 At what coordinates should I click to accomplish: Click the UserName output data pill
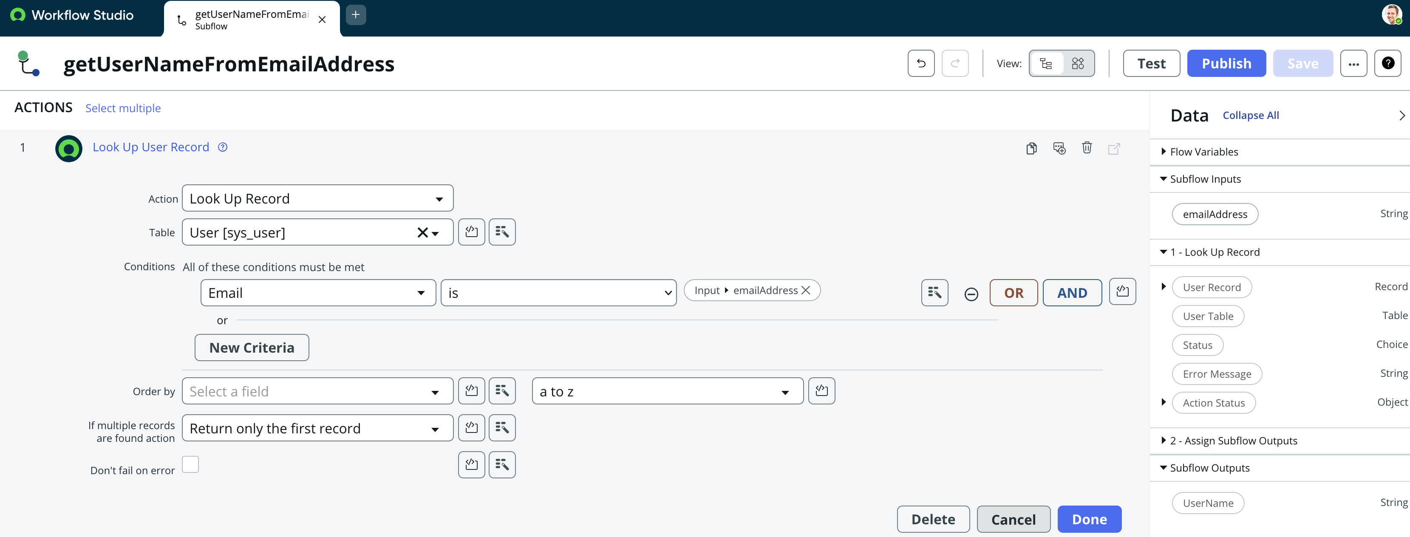1207,503
